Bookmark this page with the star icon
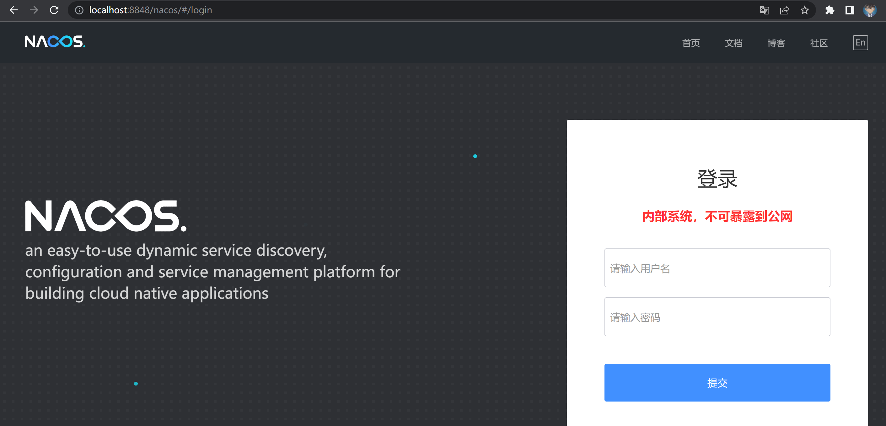886x426 pixels. click(804, 10)
